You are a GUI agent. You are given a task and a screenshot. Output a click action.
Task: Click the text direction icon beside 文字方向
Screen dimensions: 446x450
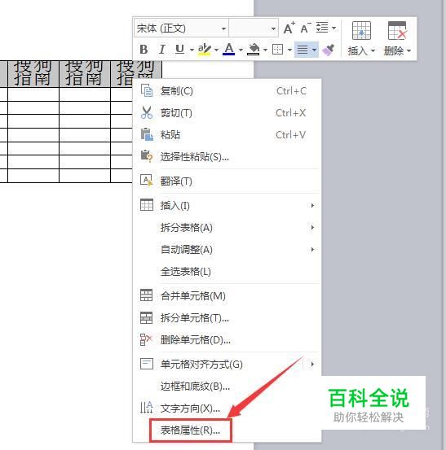coord(147,408)
